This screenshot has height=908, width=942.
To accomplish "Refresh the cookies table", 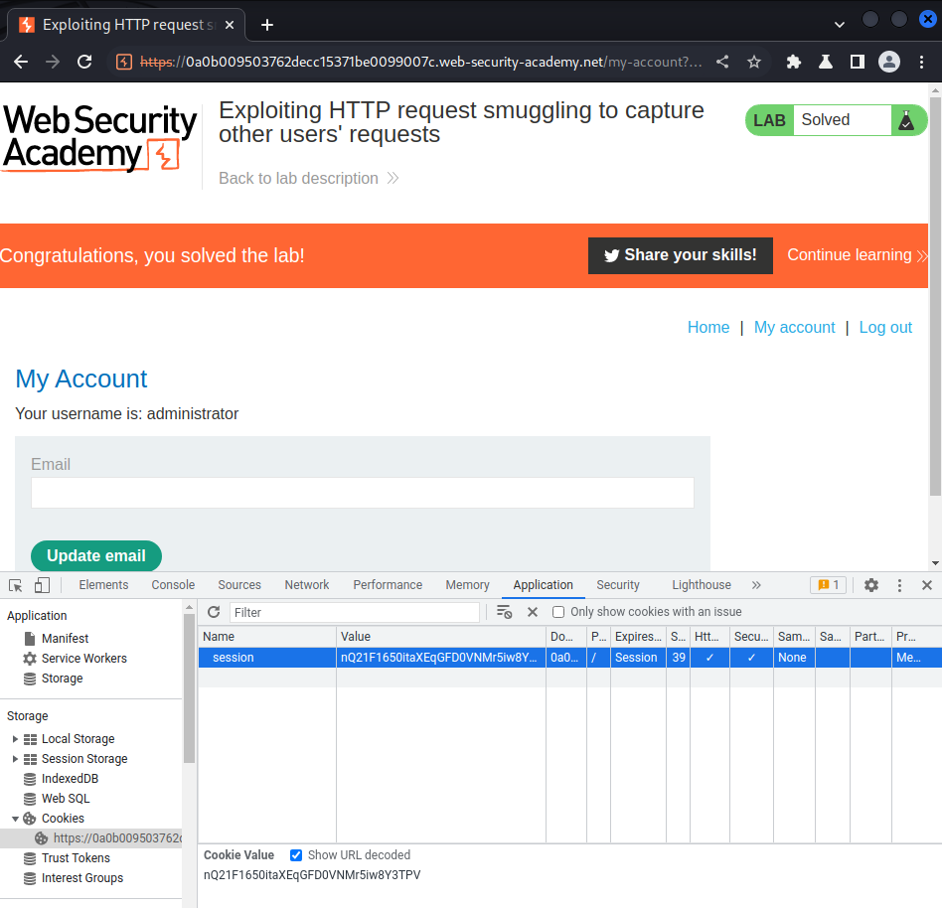I will tap(214, 612).
